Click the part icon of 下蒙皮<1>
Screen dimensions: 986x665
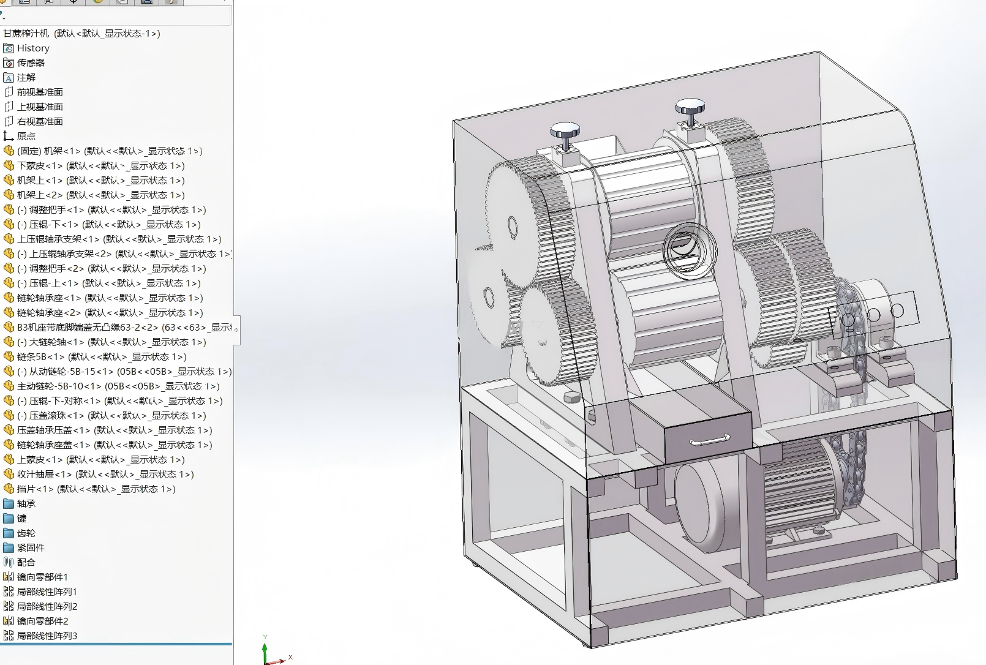click(9, 165)
